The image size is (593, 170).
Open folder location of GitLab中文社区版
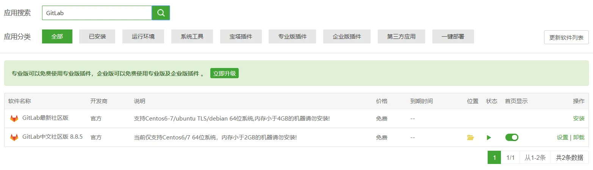pos(470,138)
